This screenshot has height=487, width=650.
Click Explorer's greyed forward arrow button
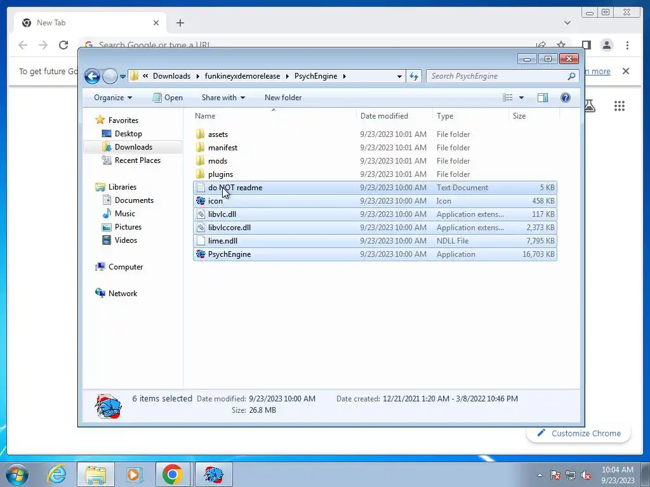pyautogui.click(x=110, y=76)
